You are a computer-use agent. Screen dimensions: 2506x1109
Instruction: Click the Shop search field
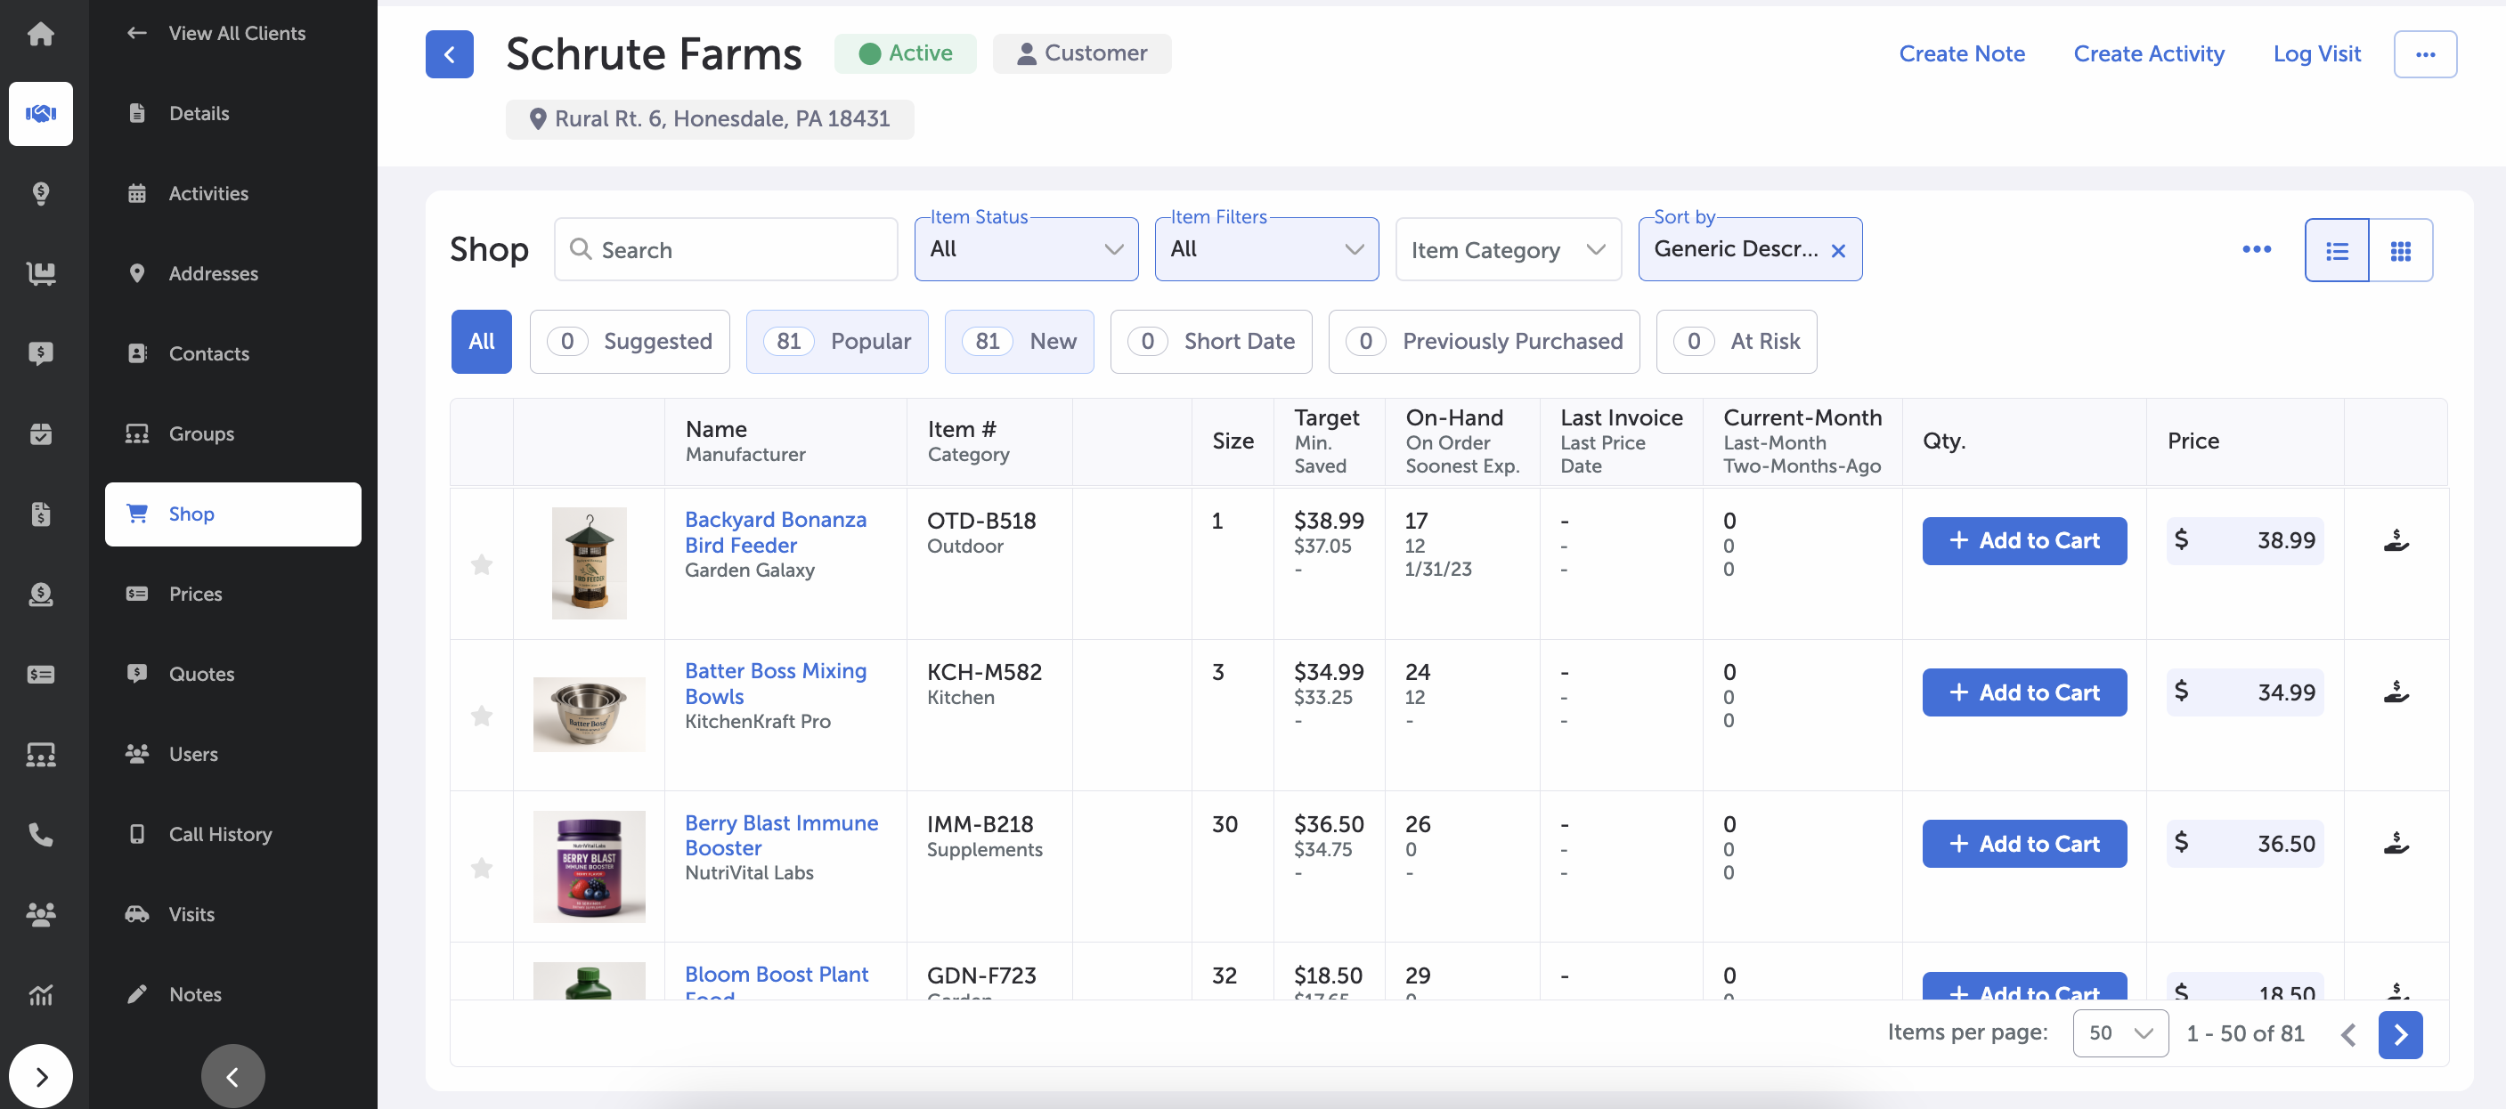pos(726,251)
